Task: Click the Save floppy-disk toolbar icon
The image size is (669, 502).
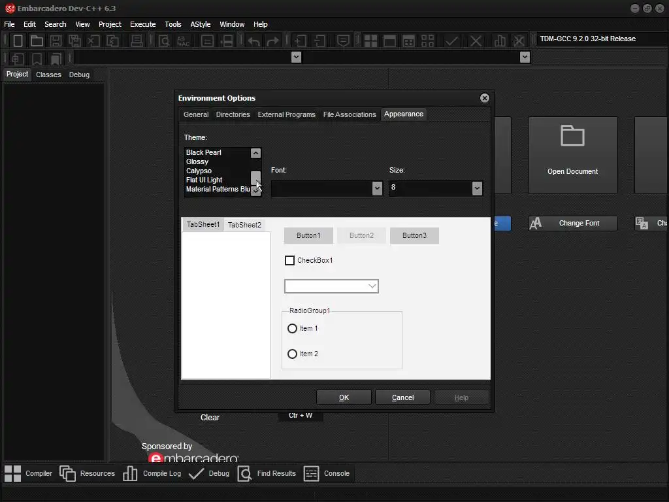Action: [x=56, y=41]
